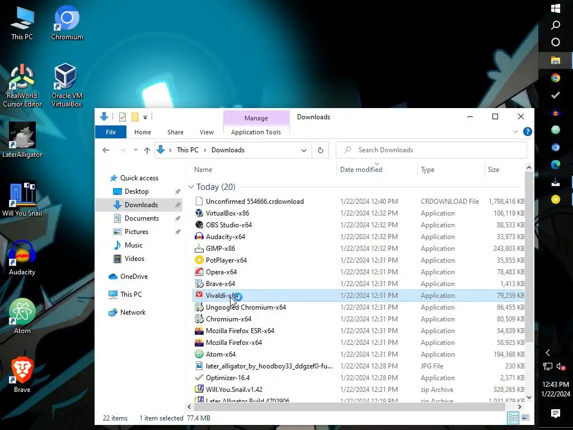Image resolution: width=573 pixels, height=430 pixels.
Task: Select RealWorld Cursor Editor desktop shortcut
Action: click(x=22, y=86)
